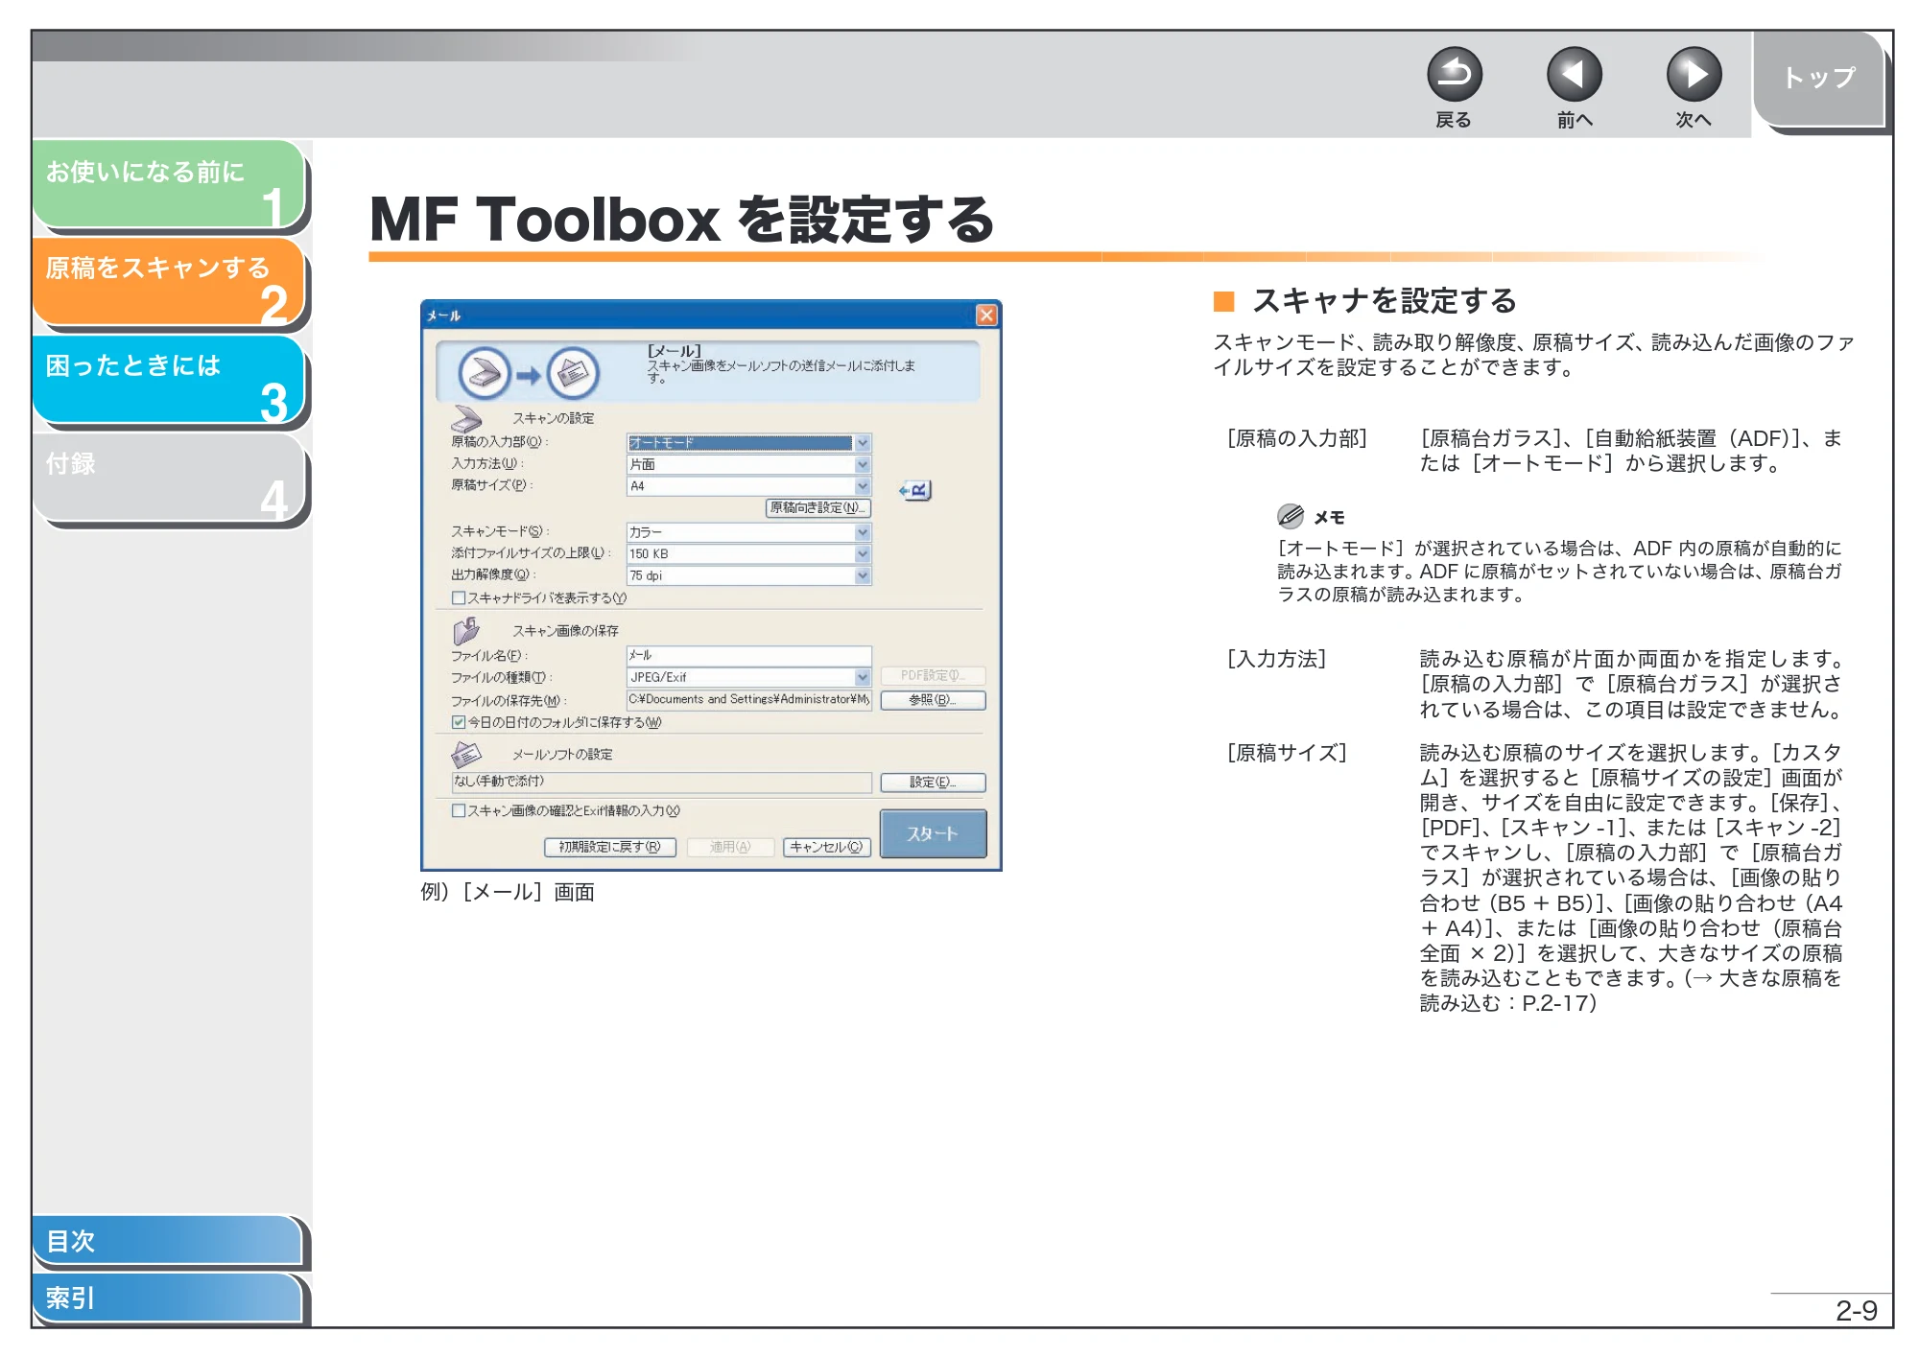Click キャンセル button
Screen dimensions: 1919x1357
pos(826,847)
